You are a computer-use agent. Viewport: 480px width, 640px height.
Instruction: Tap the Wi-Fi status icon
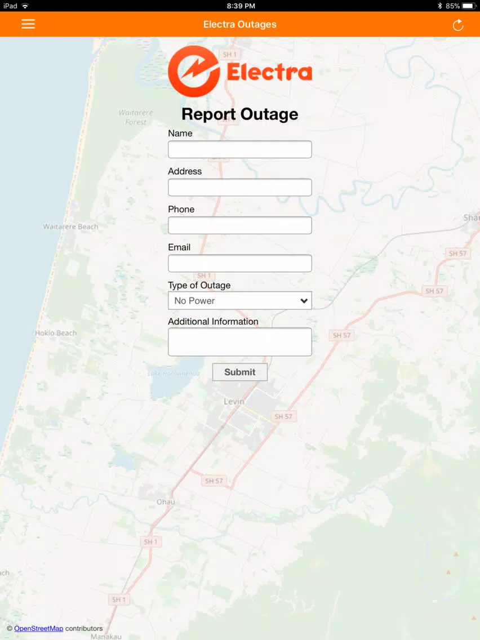(25, 6)
